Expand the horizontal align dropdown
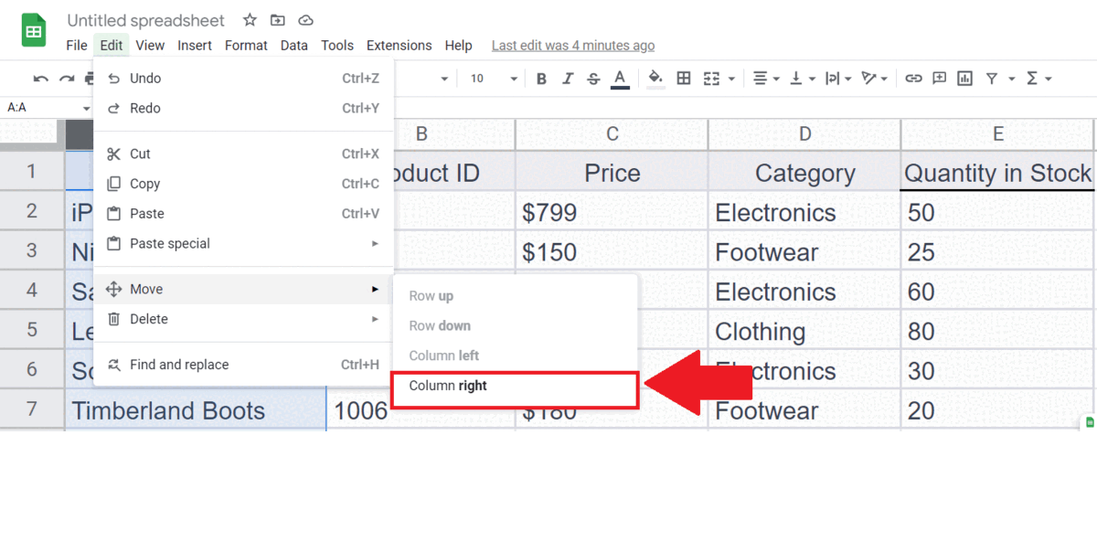Viewport: 1097px width, 541px height. coord(764,79)
